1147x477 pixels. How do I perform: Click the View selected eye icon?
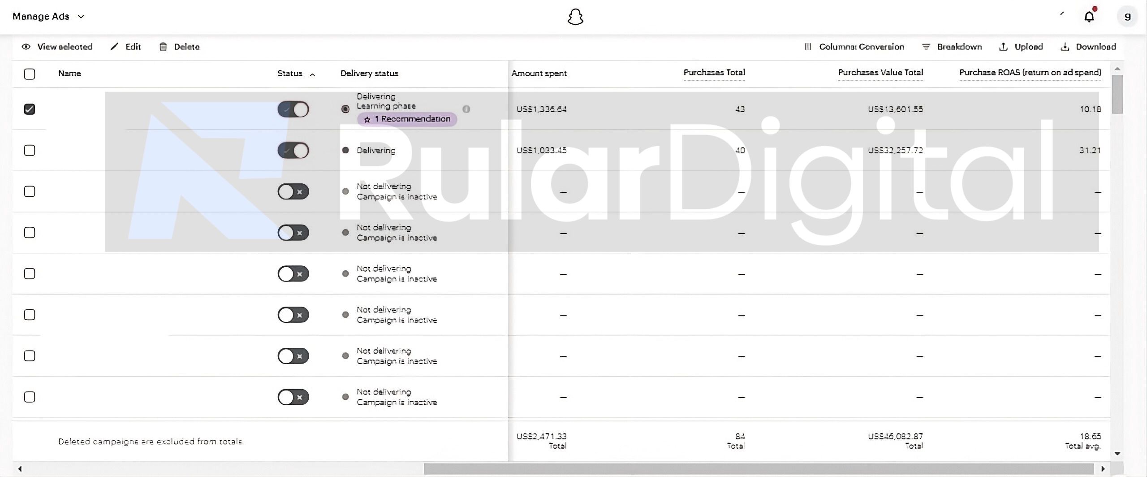point(26,47)
